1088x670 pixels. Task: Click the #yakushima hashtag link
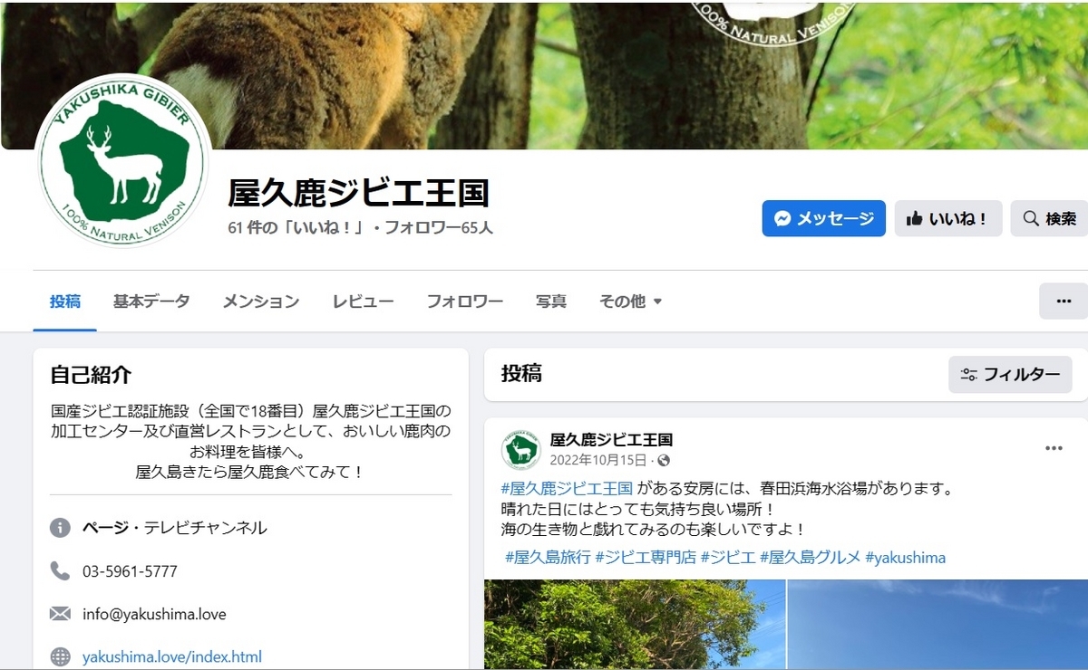point(905,558)
